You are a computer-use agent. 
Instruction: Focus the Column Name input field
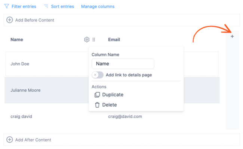click(x=123, y=64)
